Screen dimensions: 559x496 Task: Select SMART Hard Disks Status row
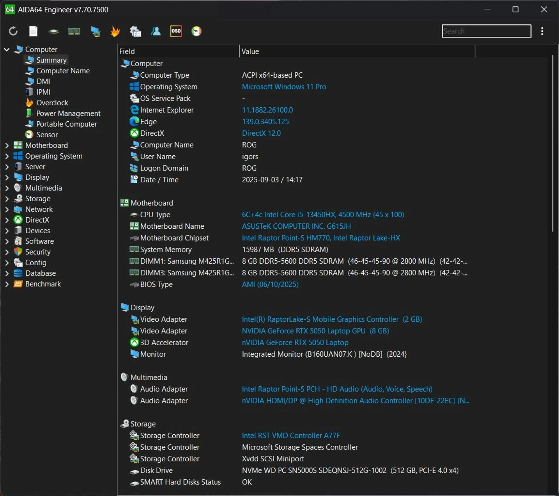click(x=296, y=482)
